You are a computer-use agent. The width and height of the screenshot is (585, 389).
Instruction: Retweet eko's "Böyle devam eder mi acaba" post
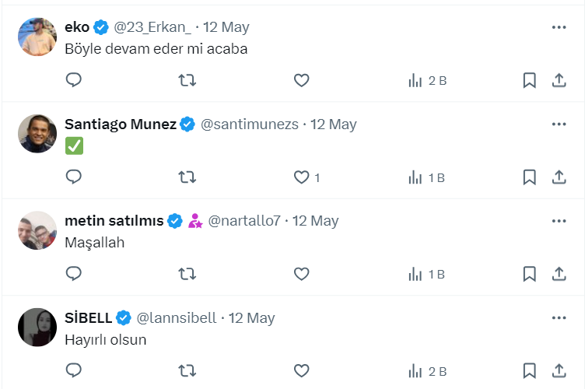coord(187,80)
